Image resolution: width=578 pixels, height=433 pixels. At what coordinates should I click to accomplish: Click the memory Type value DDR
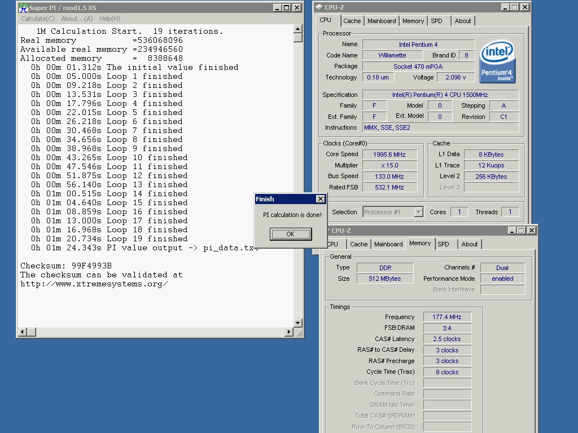(385, 268)
